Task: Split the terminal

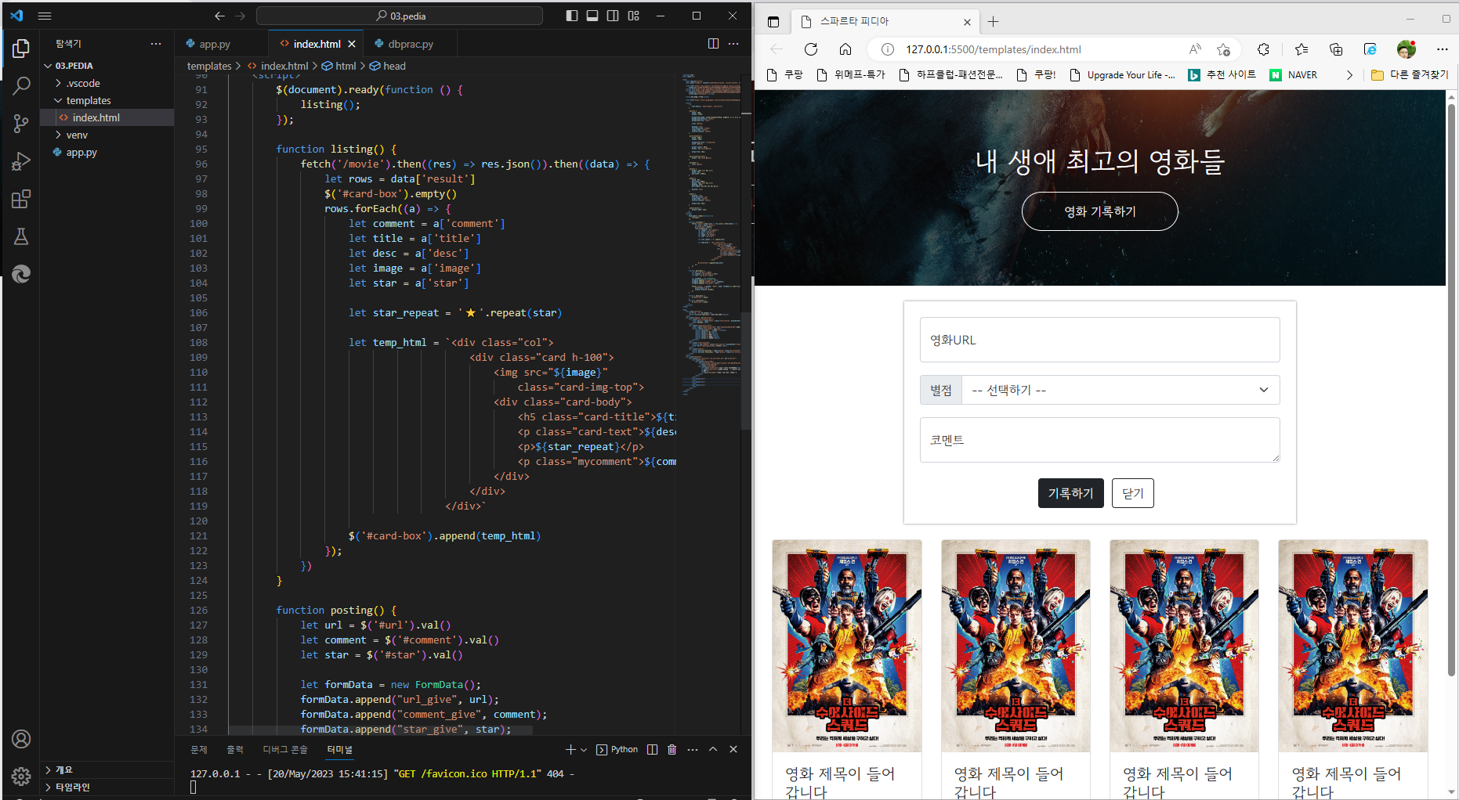Action: click(x=653, y=750)
